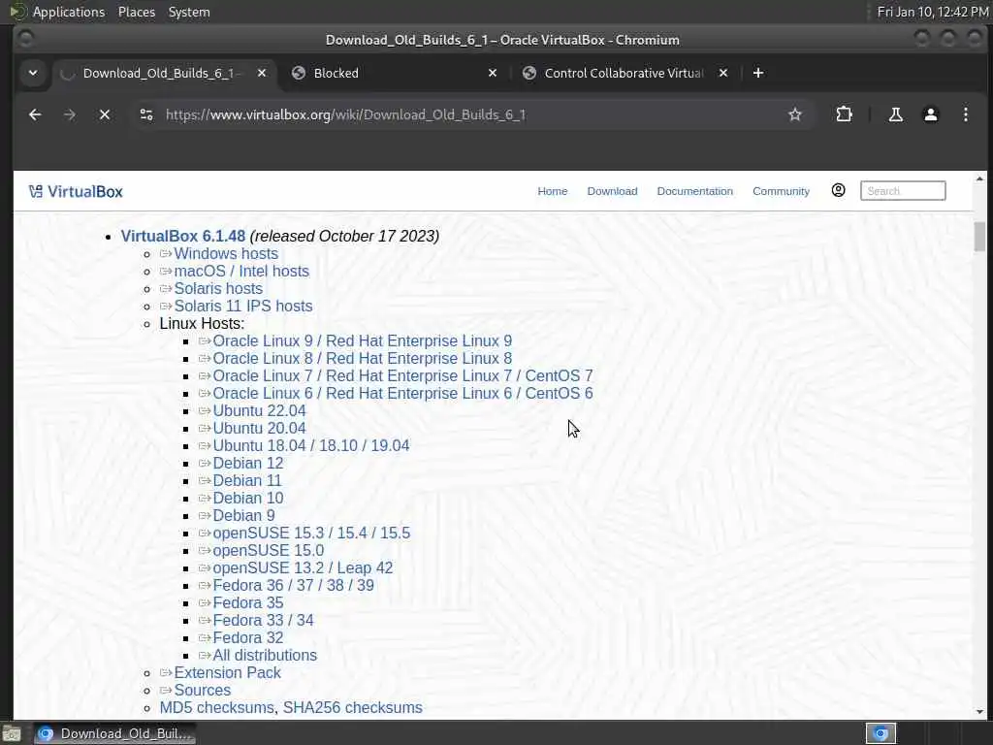This screenshot has width=993, height=745.
Task: Click the clock showing Fri Jan 10
Action: pos(932,12)
